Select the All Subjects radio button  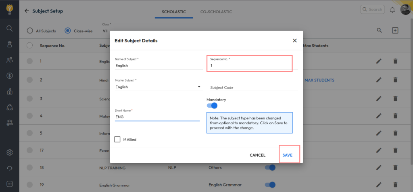point(30,31)
